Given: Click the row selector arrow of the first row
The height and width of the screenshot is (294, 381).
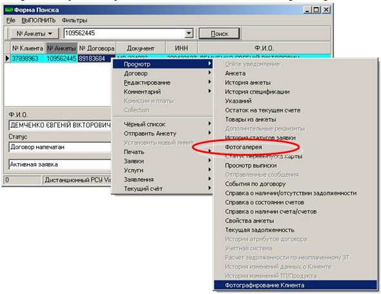Looking at the screenshot, I should [7, 59].
